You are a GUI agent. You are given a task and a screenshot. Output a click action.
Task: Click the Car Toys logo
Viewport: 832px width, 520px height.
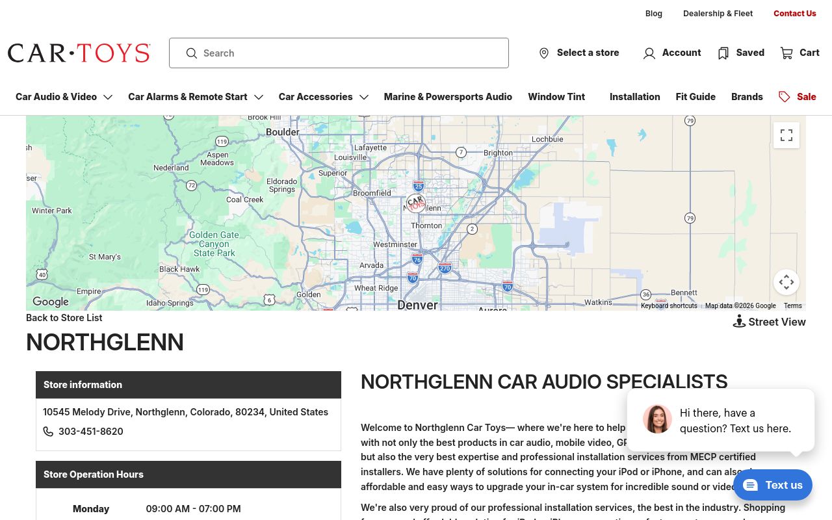[x=79, y=53]
